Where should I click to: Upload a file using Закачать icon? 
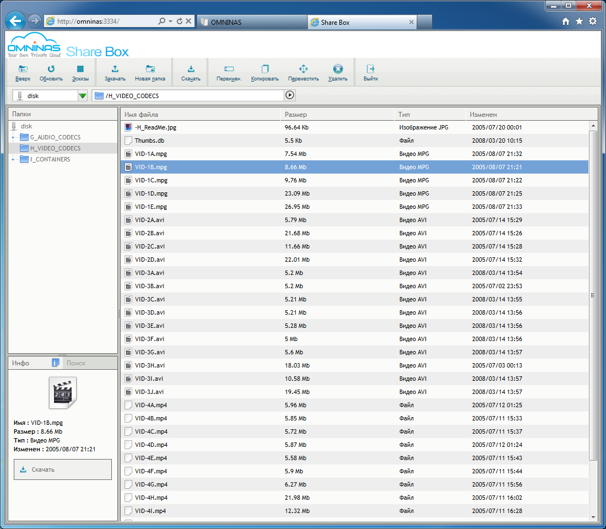coord(115,69)
